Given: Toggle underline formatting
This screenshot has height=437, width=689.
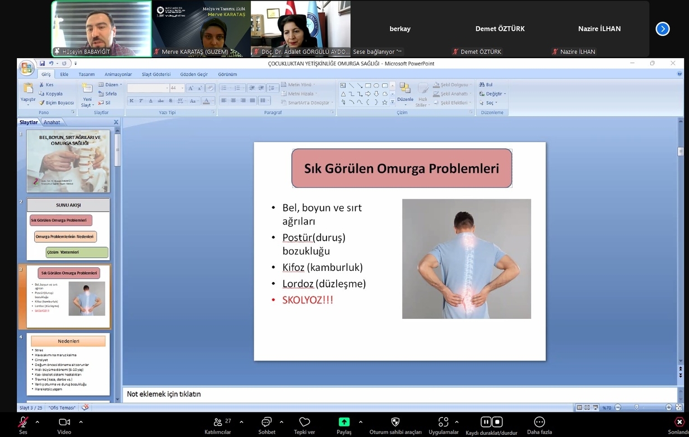Looking at the screenshot, I should 151,101.
